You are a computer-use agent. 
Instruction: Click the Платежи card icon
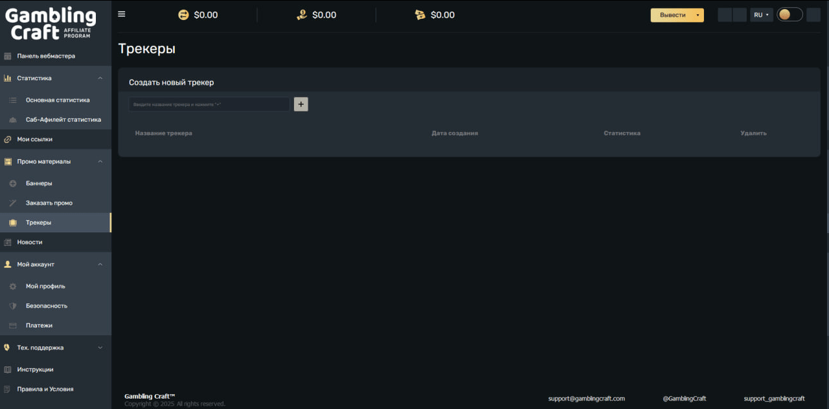(x=12, y=326)
